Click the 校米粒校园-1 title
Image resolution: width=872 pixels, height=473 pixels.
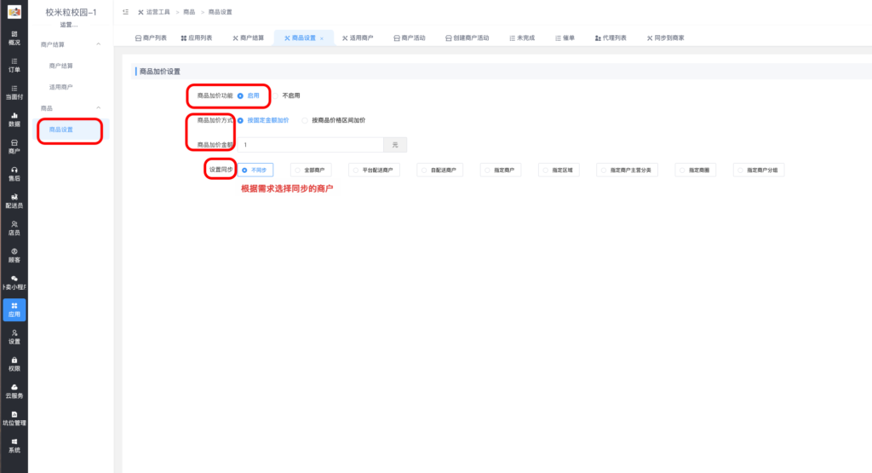pyautogui.click(x=71, y=12)
